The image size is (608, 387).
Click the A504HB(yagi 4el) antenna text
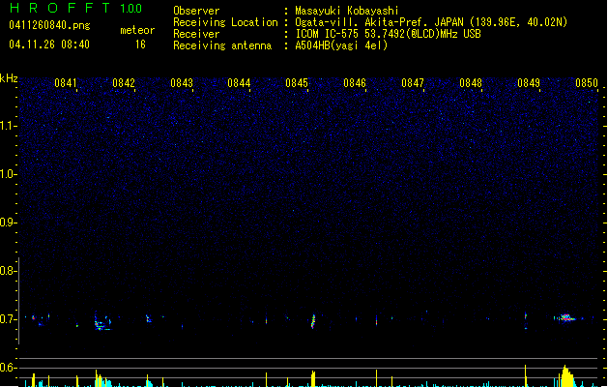point(341,45)
